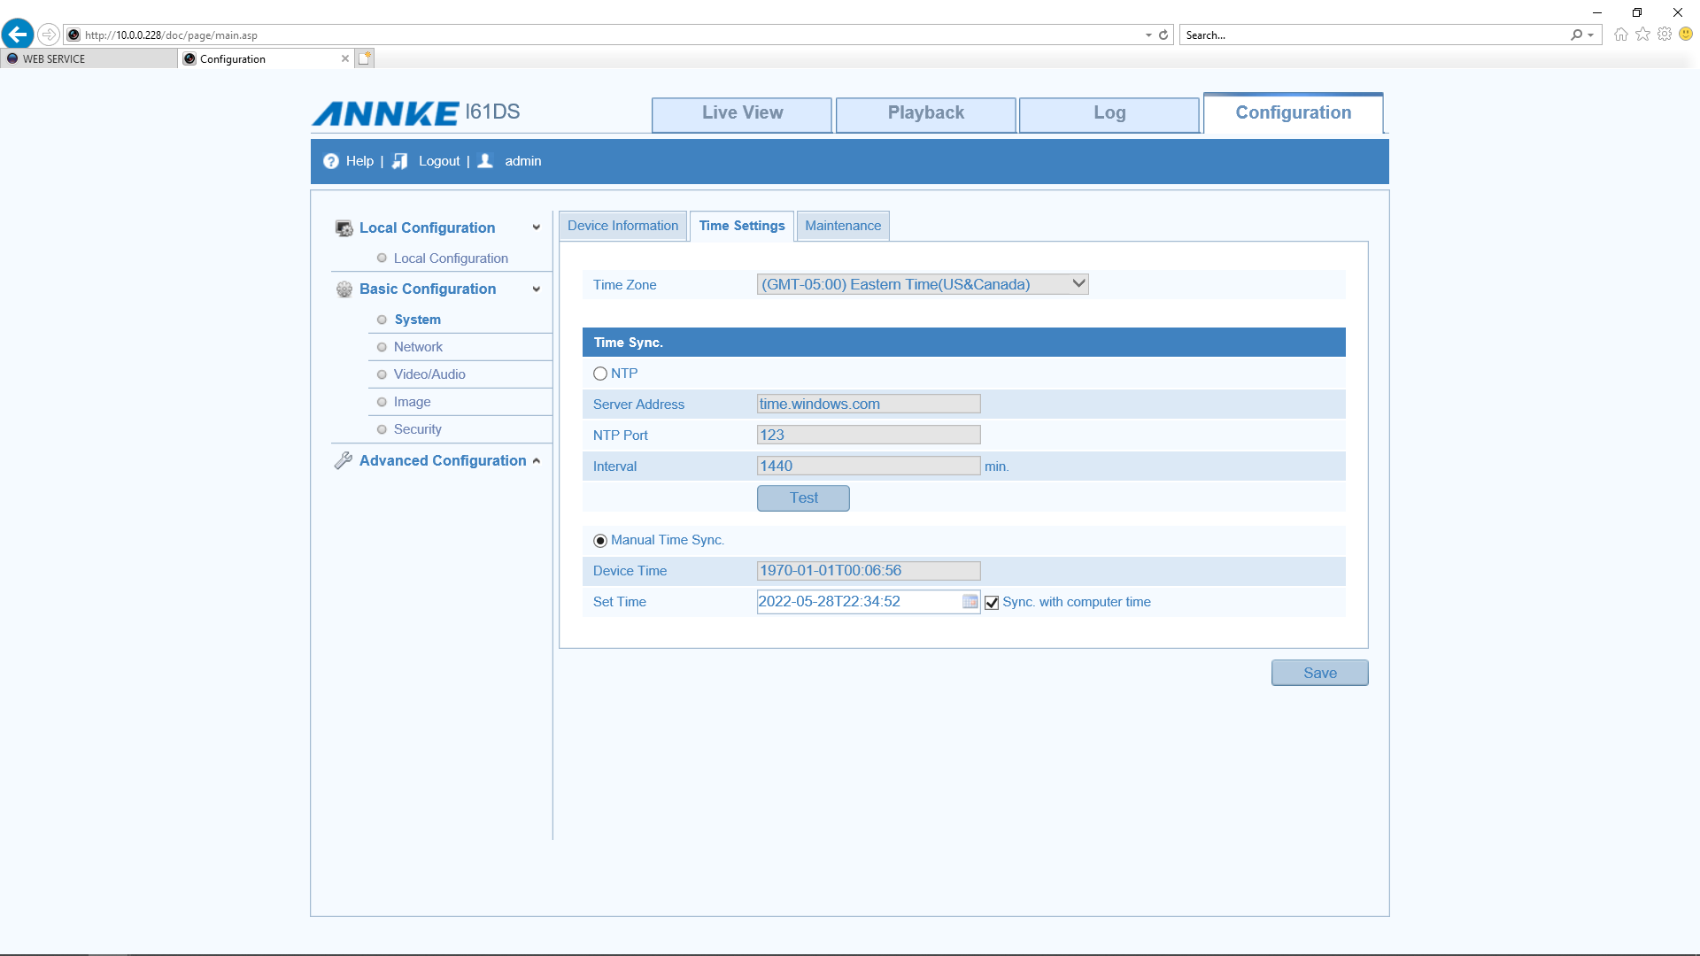Click the Test button

pos(803,498)
